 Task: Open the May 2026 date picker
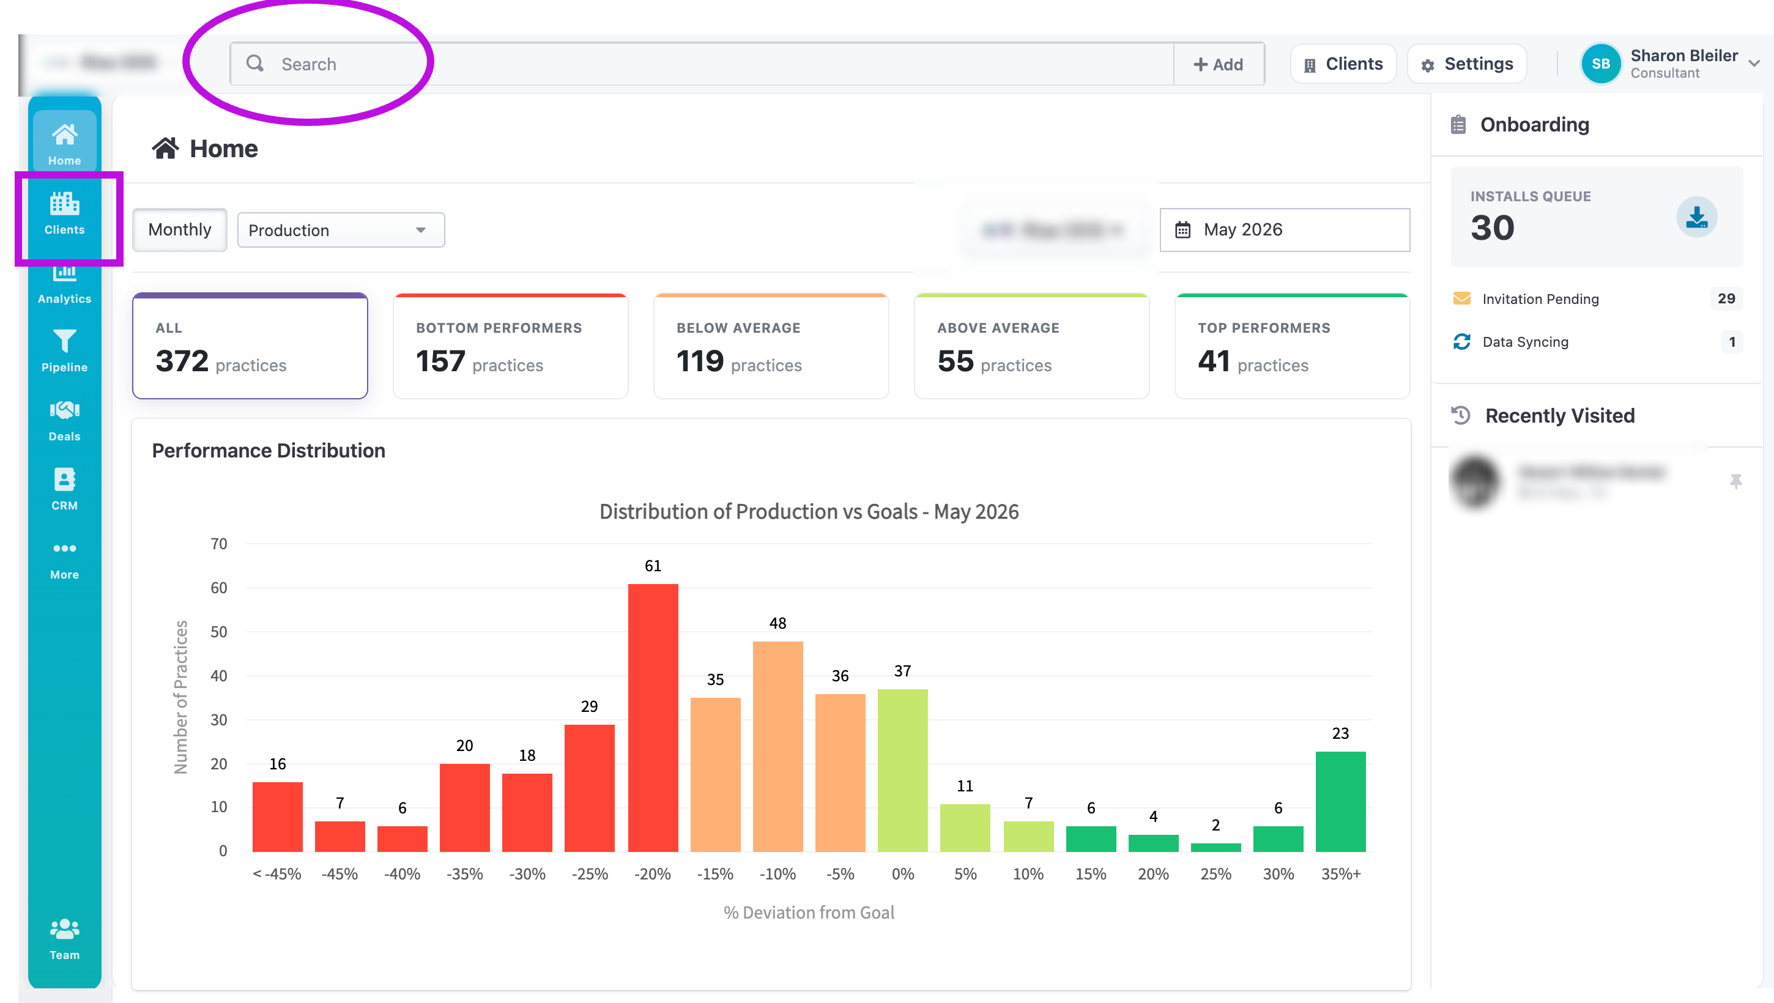pyautogui.click(x=1284, y=229)
